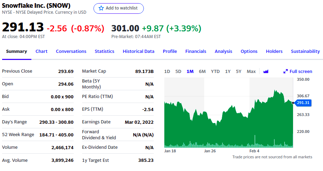Image resolution: width=323 pixels, height=171 pixels.
Task: Click the Market Cap value 89.173B
Action: click(x=145, y=72)
